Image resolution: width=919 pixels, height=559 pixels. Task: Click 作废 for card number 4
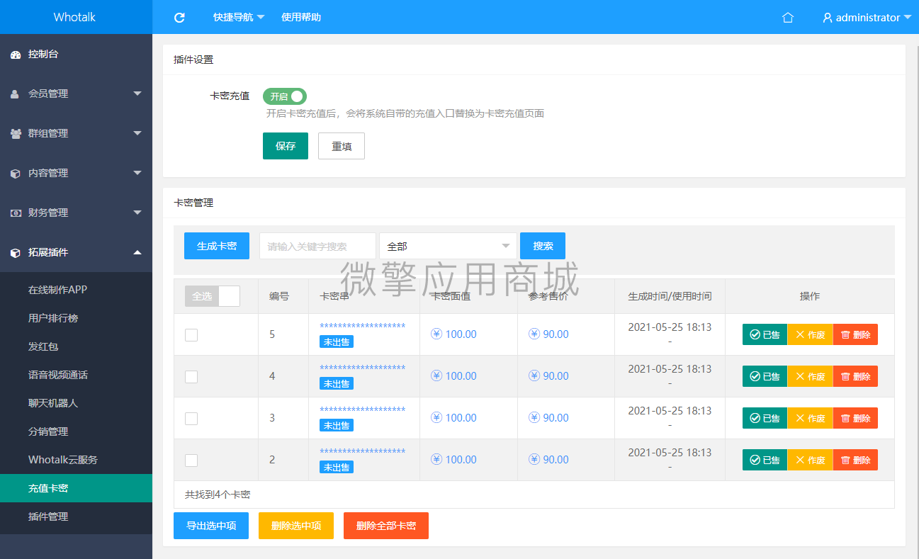(810, 376)
